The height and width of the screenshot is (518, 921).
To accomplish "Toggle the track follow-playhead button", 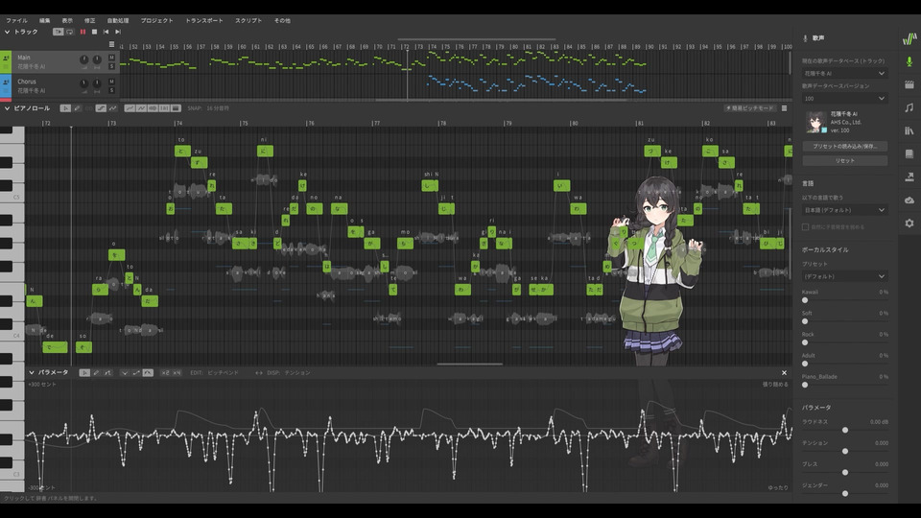I will point(59,32).
